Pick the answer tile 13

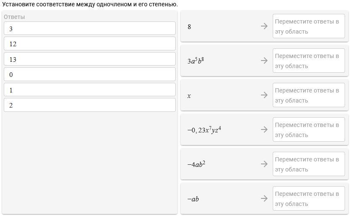[x=90, y=59]
